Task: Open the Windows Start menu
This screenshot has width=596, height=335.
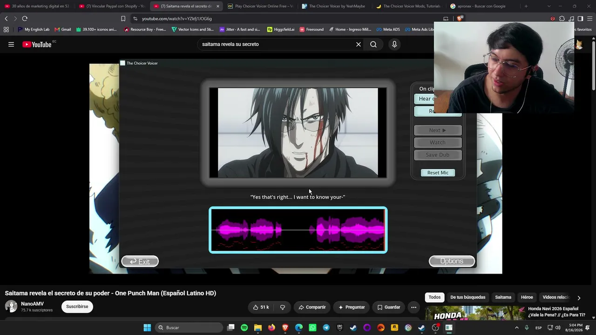Action: pos(147,328)
